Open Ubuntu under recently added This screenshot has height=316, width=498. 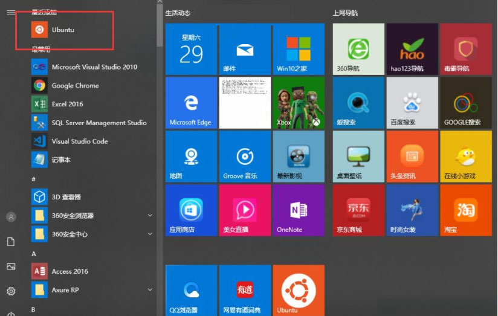63,30
